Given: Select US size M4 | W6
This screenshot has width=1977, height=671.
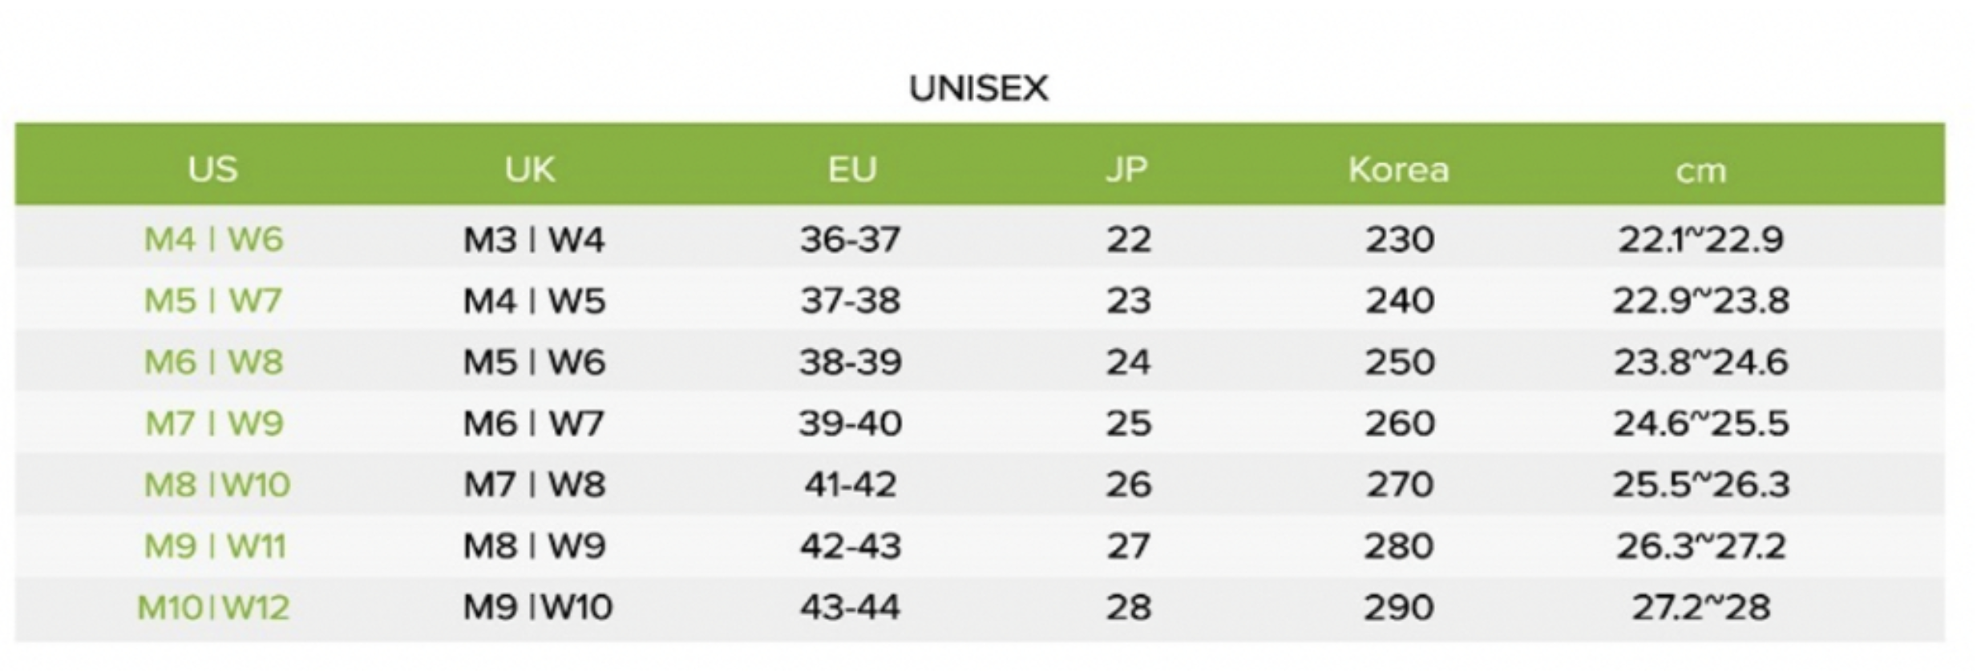Looking at the screenshot, I should point(213,239).
